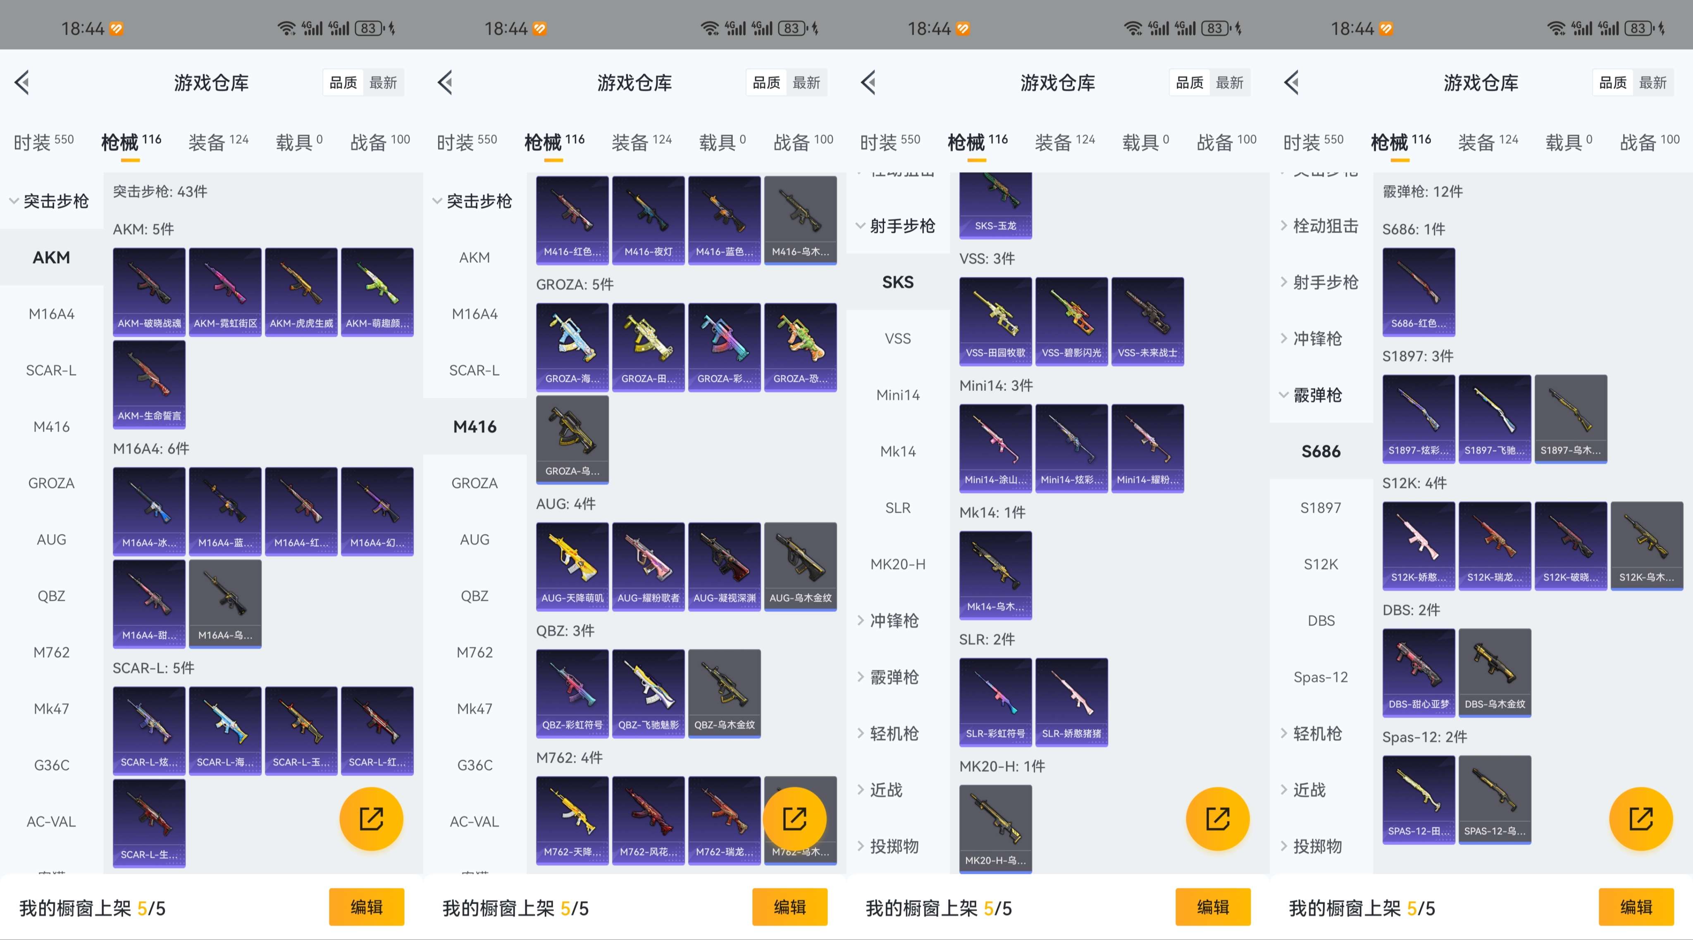Select MK20-H in the sidebar list
Image resolution: width=1693 pixels, height=940 pixels.
tap(898, 564)
